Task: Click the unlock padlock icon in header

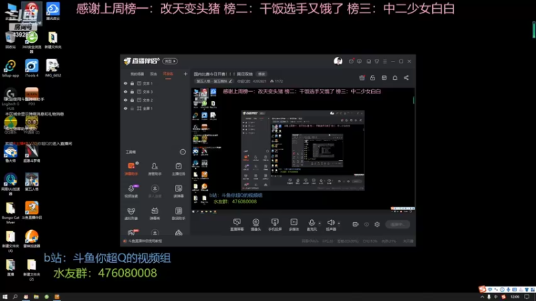Action: tap(373, 78)
